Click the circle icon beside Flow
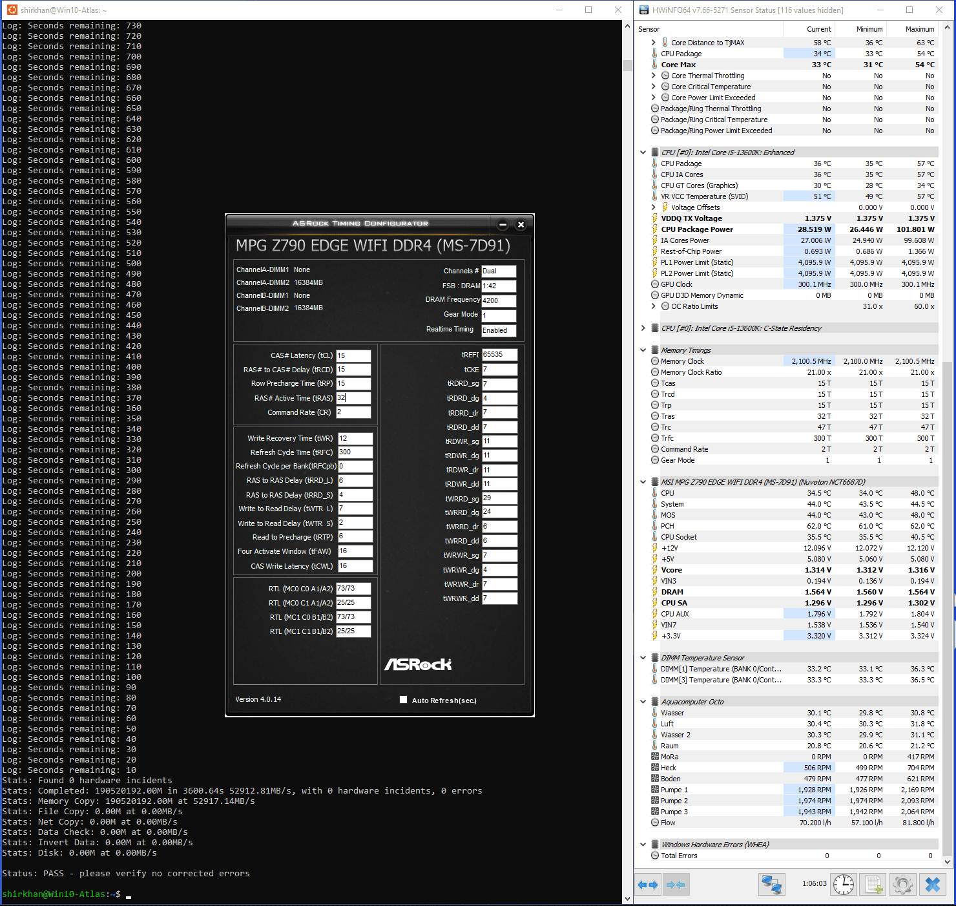This screenshot has width=956, height=906. 655,823
